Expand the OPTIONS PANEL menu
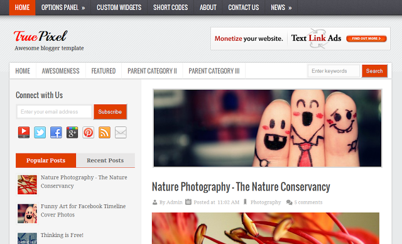The image size is (402, 244). click(63, 8)
